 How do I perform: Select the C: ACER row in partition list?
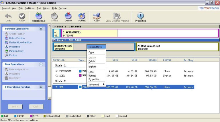tap(123, 75)
